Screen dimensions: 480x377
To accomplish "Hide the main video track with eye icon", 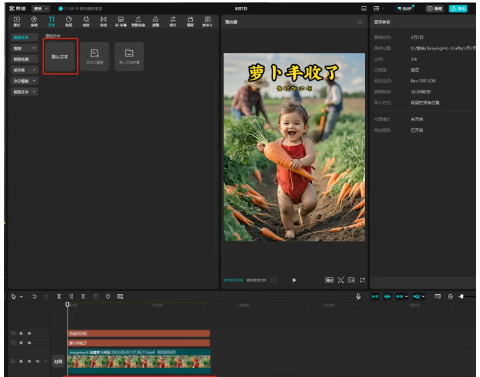I will tap(29, 362).
